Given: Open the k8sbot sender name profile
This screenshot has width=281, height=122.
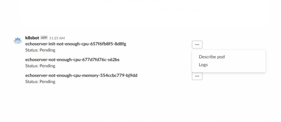Looking at the screenshot, I should click(32, 38).
